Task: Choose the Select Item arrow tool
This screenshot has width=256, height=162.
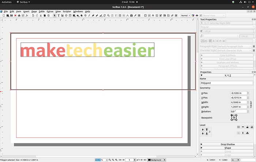Action: [54, 15]
